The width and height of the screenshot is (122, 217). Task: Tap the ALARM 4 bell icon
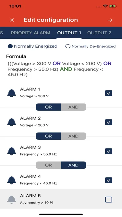click(x=12, y=180)
